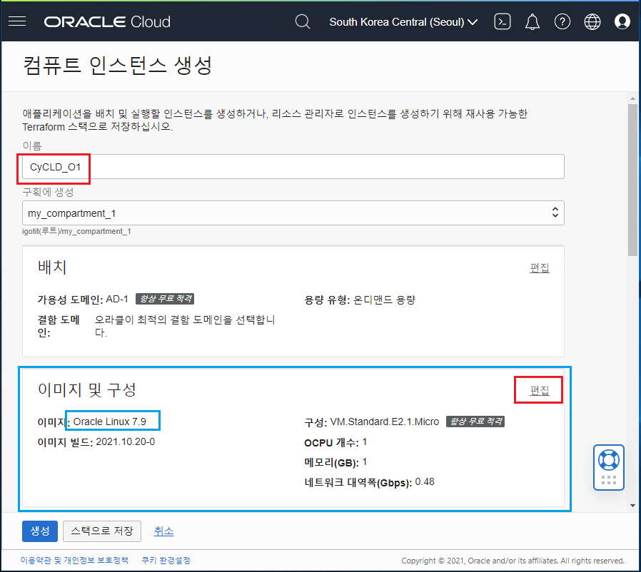The image size is (641, 572).
Task: Click the 컴퓨트 인스턴스 생성 heading
Action: [x=117, y=66]
